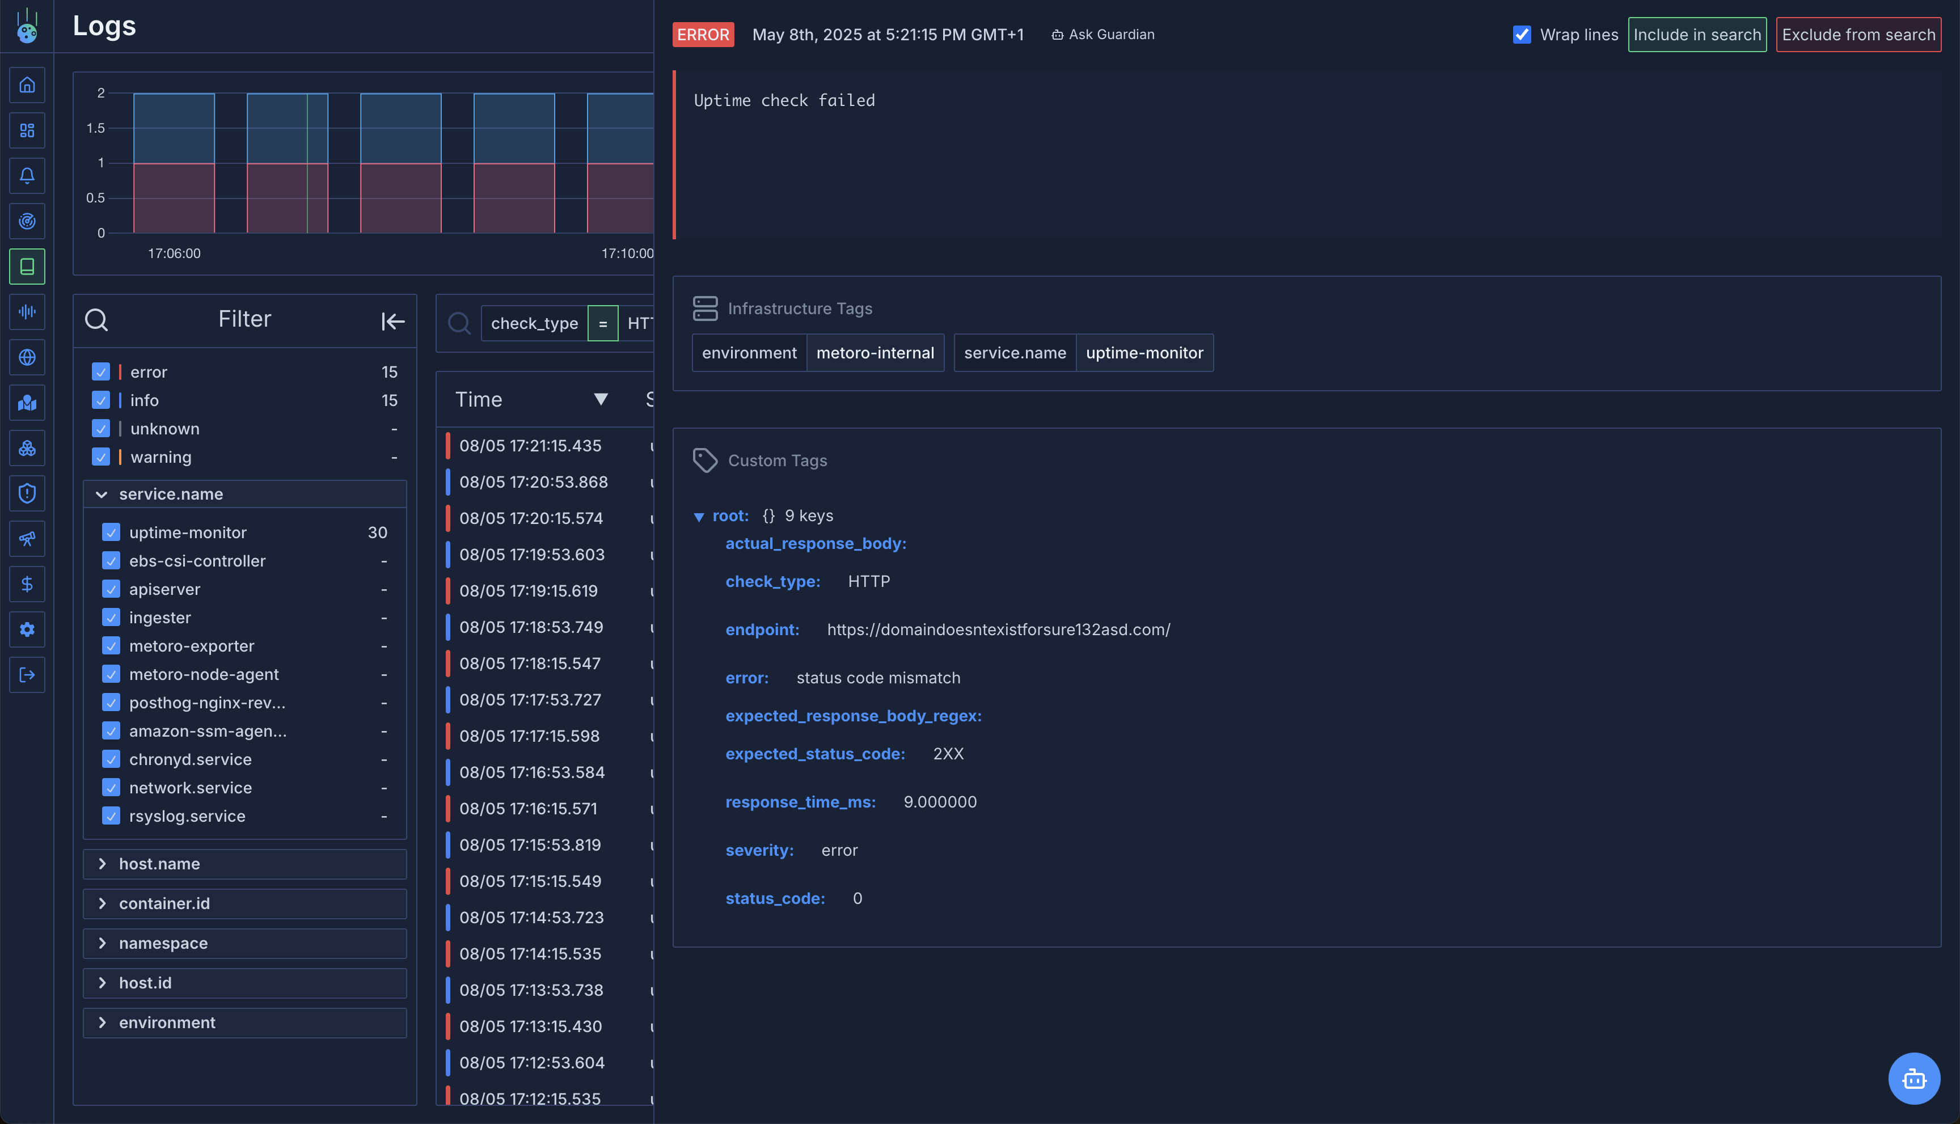Select log entry at 17:20:15.574
Viewport: 1960px width, 1124px height.
pyautogui.click(x=531, y=519)
